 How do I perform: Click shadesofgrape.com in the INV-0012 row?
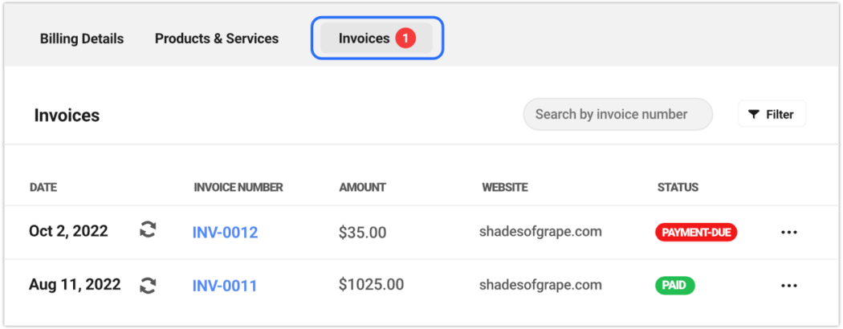(540, 232)
